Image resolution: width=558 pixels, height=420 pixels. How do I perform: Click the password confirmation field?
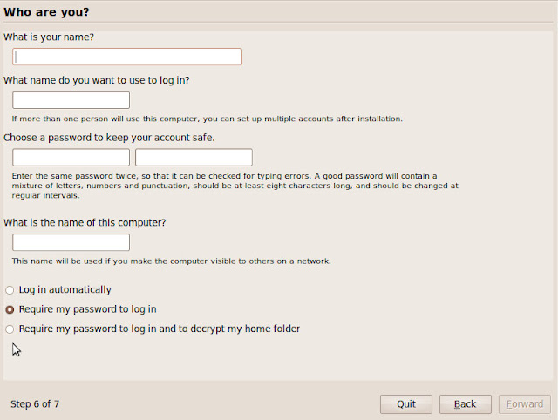[x=194, y=158]
